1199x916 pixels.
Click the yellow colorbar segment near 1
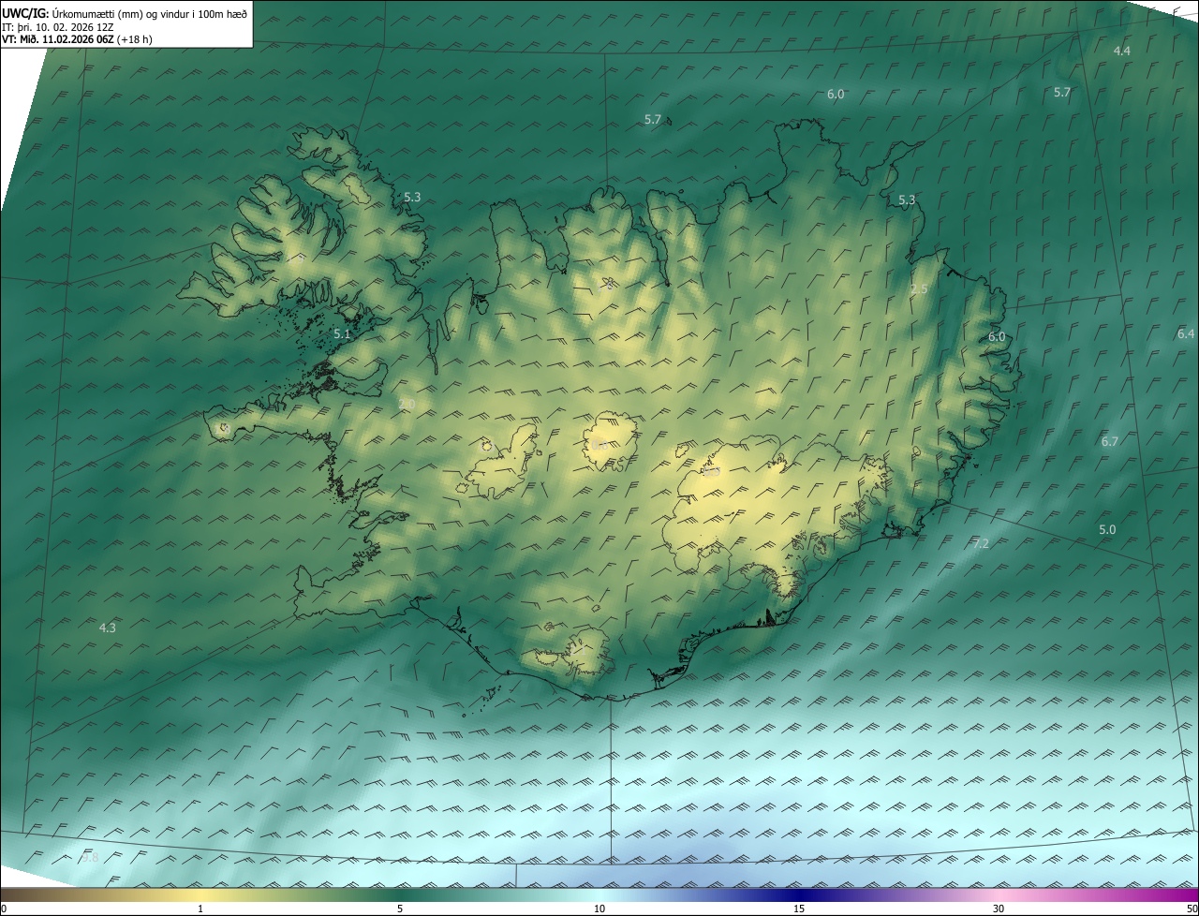coord(200,894)
